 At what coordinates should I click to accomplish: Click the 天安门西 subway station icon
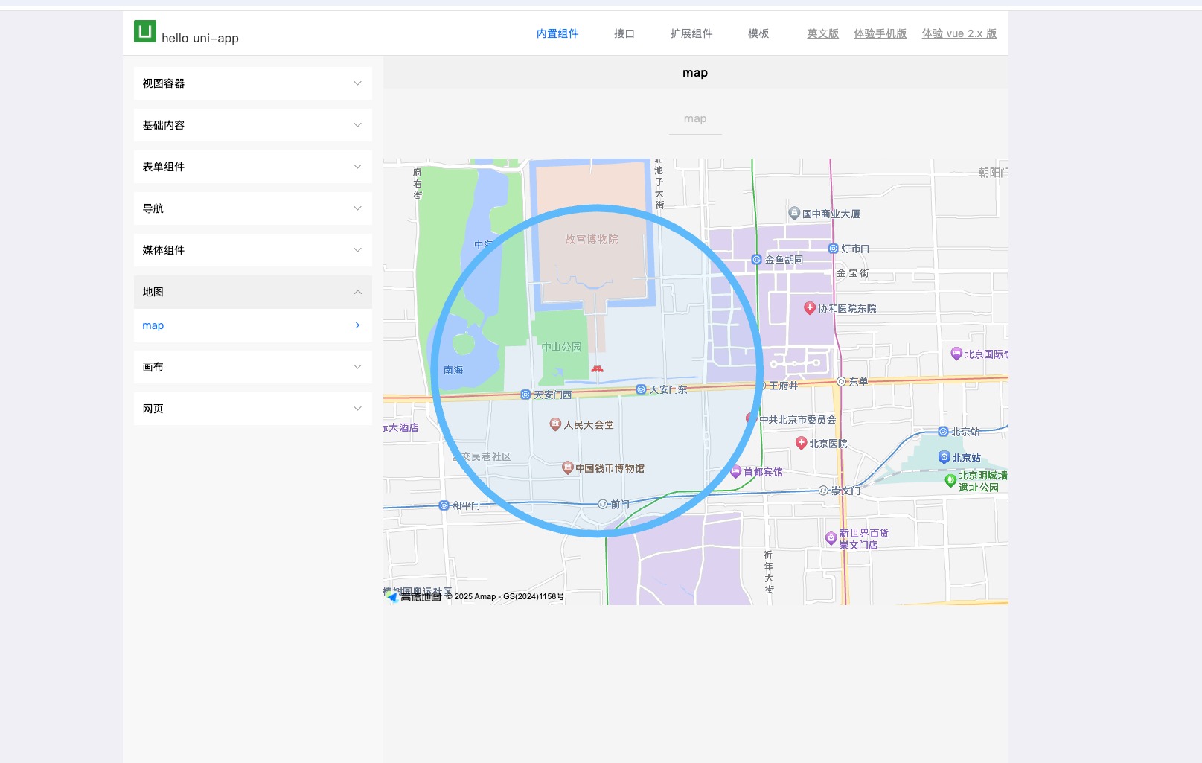pyautogui.click(x=525, y=395)
